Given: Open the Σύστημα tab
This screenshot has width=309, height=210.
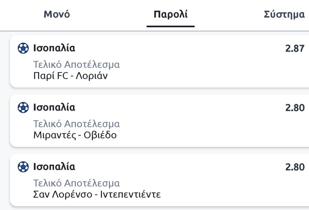Looking at the screenshot, I should [284, 14].
